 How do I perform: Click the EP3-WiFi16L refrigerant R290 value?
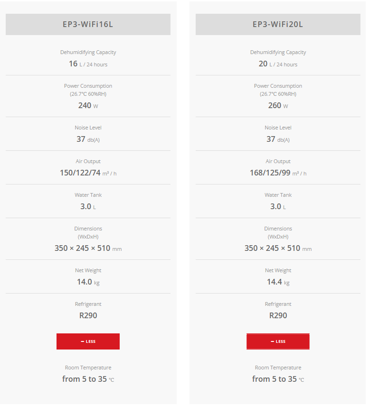[88, 315]
